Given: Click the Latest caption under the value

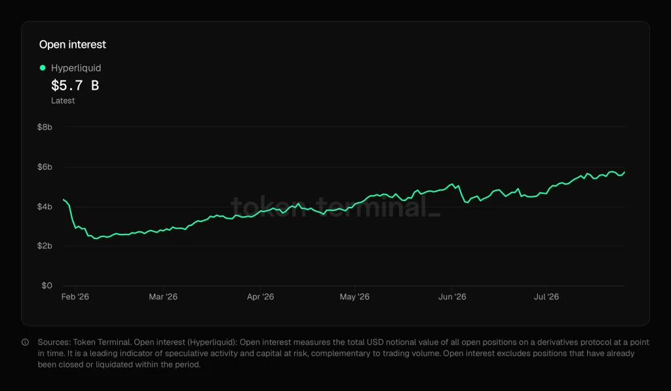Looking at the screenshot, I should click(x=63, y=100).
